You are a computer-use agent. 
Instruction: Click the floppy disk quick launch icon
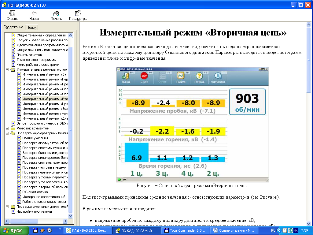coord(35,230)
